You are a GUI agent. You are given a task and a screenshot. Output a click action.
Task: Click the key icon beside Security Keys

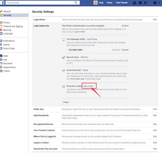click(64, 57)
